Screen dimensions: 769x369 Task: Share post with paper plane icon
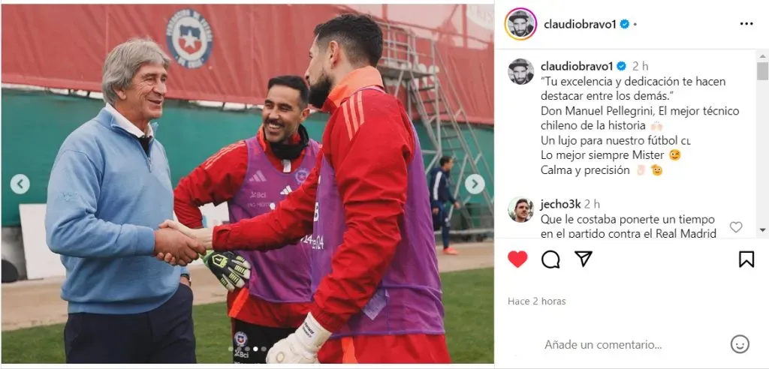click(584, 258)
